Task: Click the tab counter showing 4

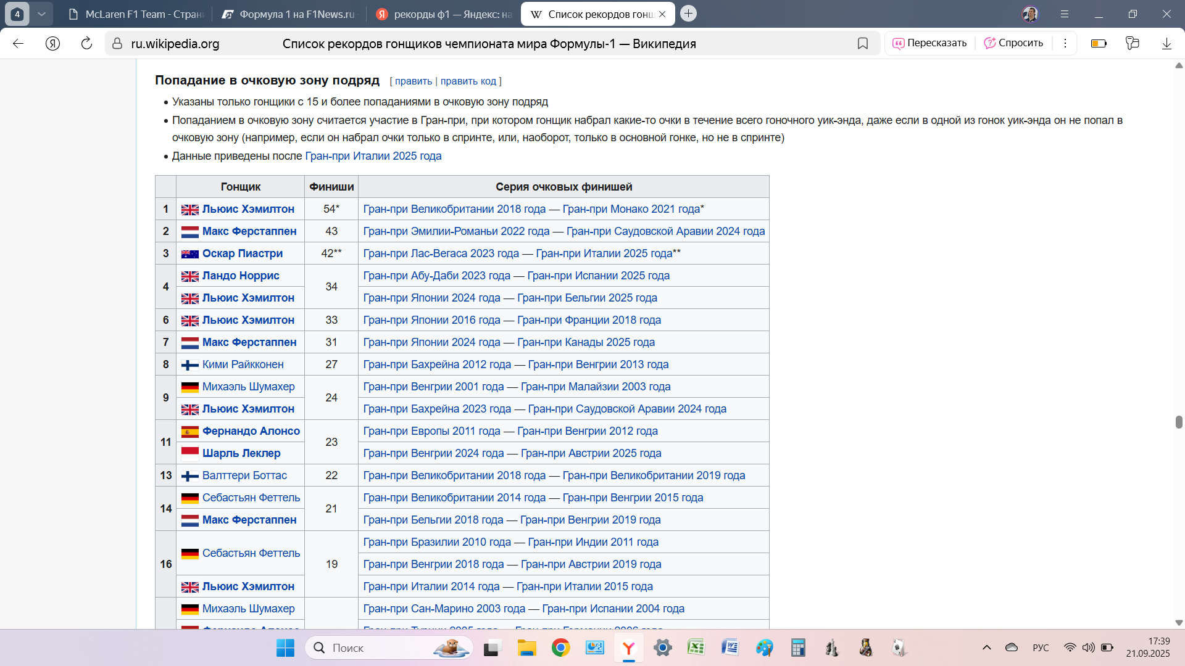Action: coord(17,14)
